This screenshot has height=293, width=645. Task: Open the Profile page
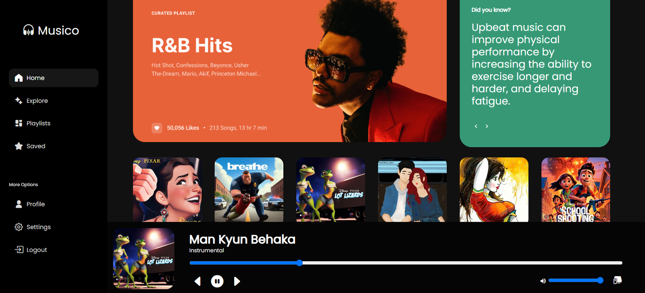coord(54,204)
